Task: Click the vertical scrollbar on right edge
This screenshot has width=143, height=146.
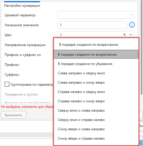Action: [142, 48]
